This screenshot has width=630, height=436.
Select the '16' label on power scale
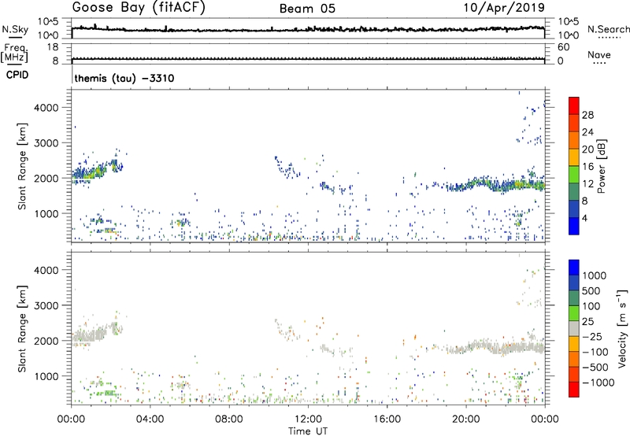pos(587,167)
